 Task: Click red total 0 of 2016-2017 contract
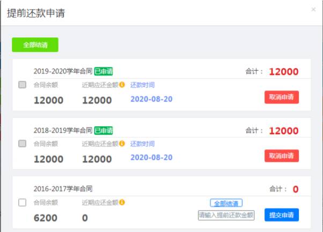pyautogui.click(x=296, y=189)
